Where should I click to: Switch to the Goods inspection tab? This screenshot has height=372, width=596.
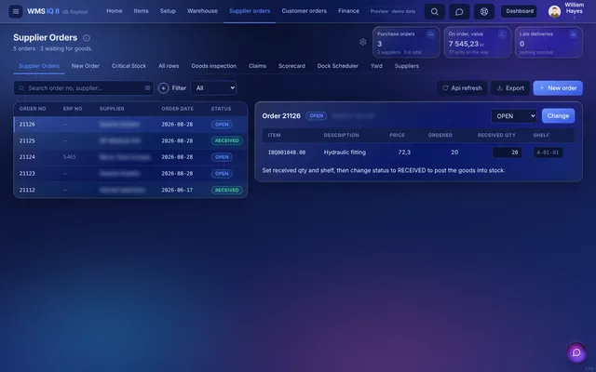tap(213, 66)
